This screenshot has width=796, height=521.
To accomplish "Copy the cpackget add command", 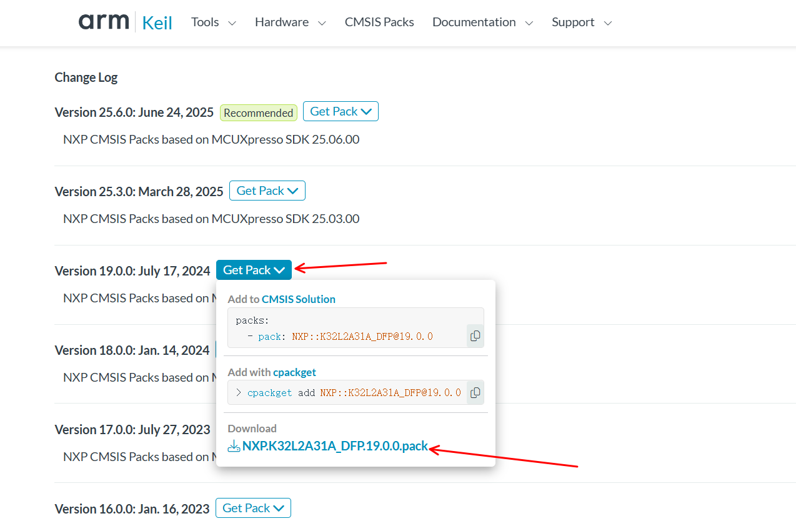I will (475, 392).
